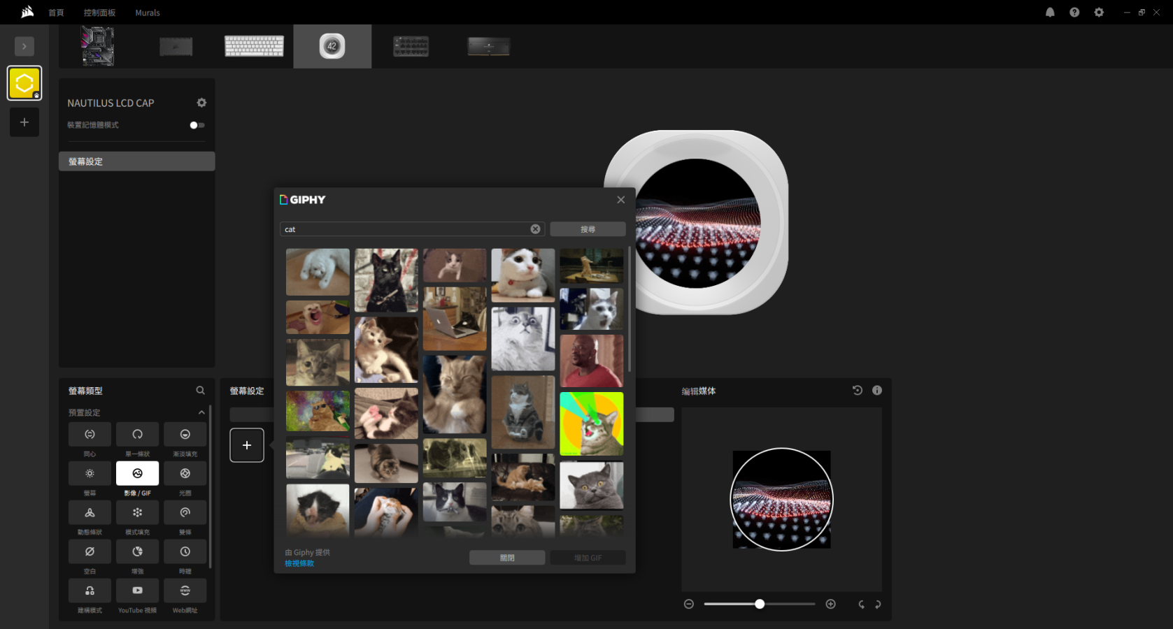
Task: Toggle 裝置記憶體模式 switch
Action: (x=197, y=125)
